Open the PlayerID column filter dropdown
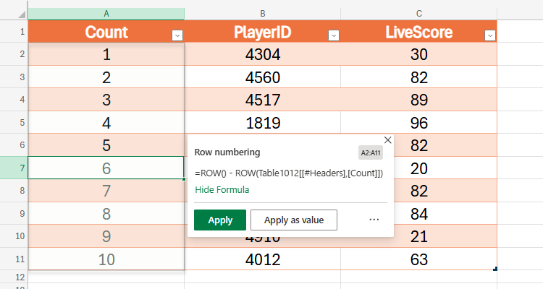Image resolution: width=543 pixels, height=289 pixels. [x=334, y=35]
